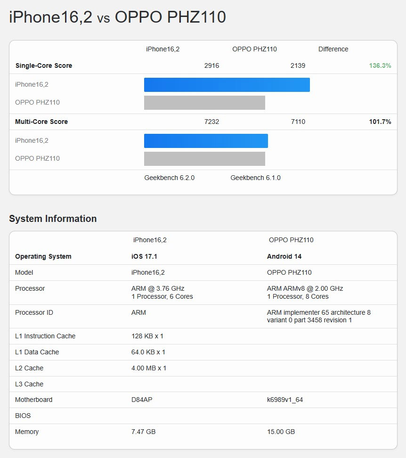Click the Geekbench 6.1.0 version label
This screenshot has height=458, width=406.
pyautogui.click(x=255, y=178)
